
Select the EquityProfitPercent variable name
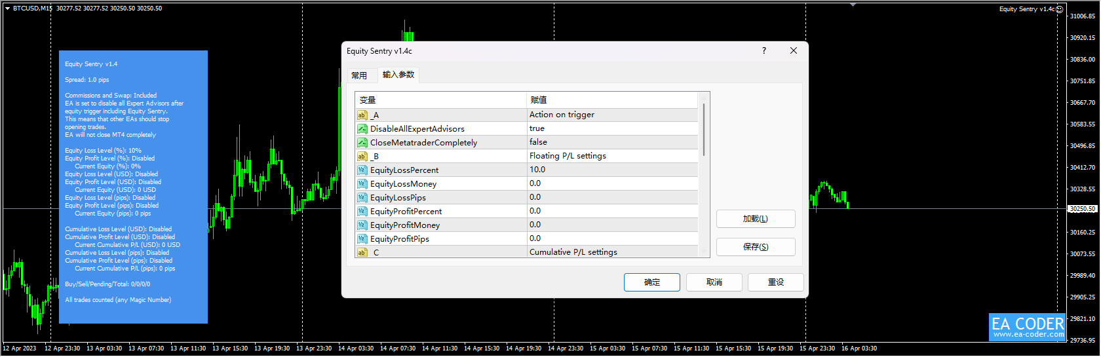[406, 212]
